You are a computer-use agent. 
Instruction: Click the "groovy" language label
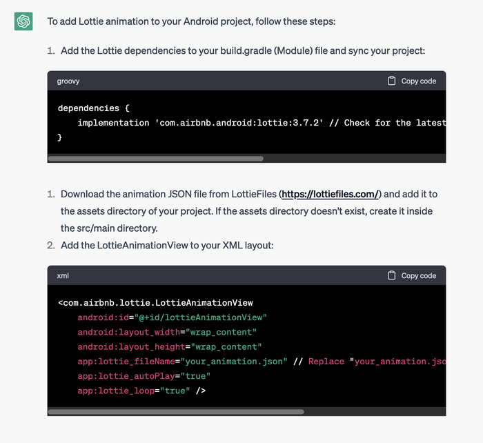pos(68,81)
